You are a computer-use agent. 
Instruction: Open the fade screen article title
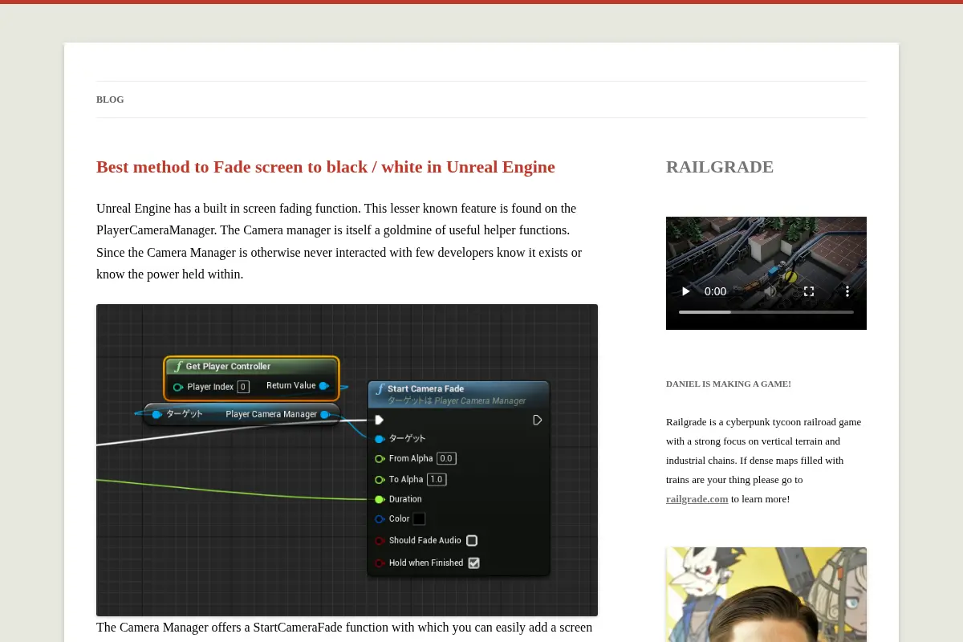pyautogui.click(x=326, y=167)
